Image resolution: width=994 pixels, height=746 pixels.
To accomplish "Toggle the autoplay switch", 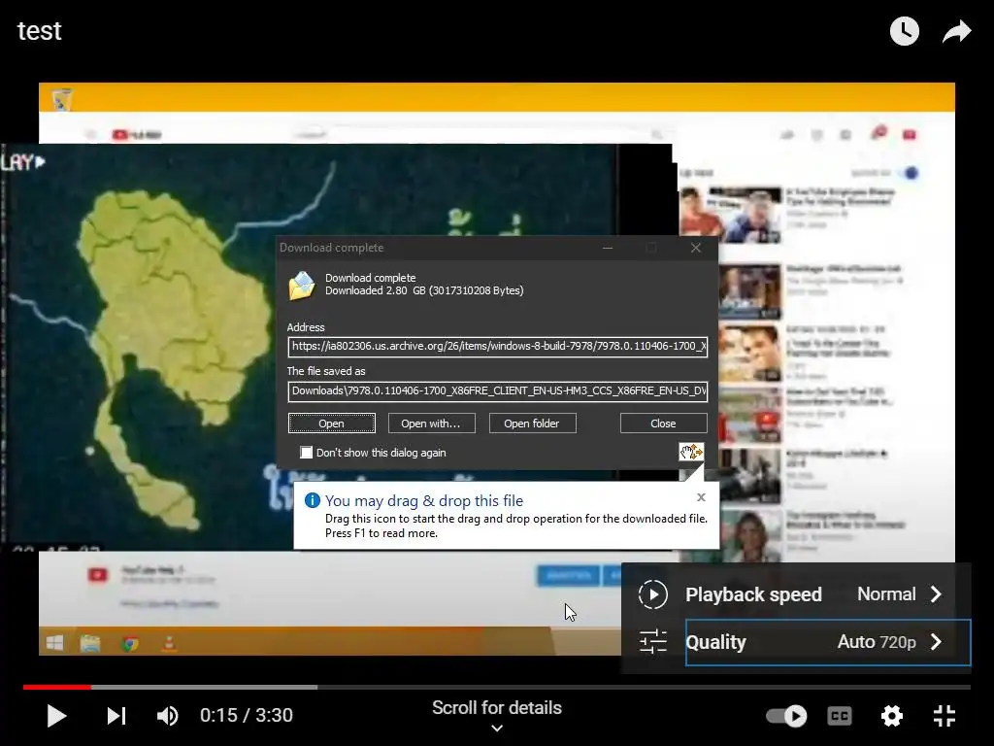I will pyautogui.click(x=786, y=716).
